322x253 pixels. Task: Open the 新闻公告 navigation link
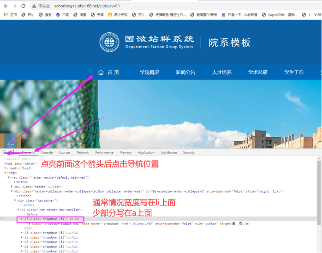click(185, 72)
